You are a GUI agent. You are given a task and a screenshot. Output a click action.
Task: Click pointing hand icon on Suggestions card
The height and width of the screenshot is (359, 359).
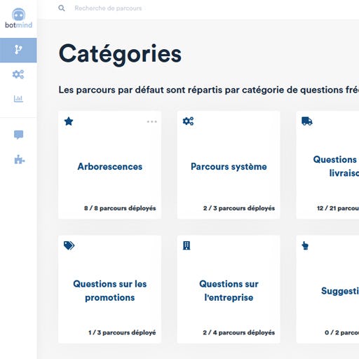point(305,245)
